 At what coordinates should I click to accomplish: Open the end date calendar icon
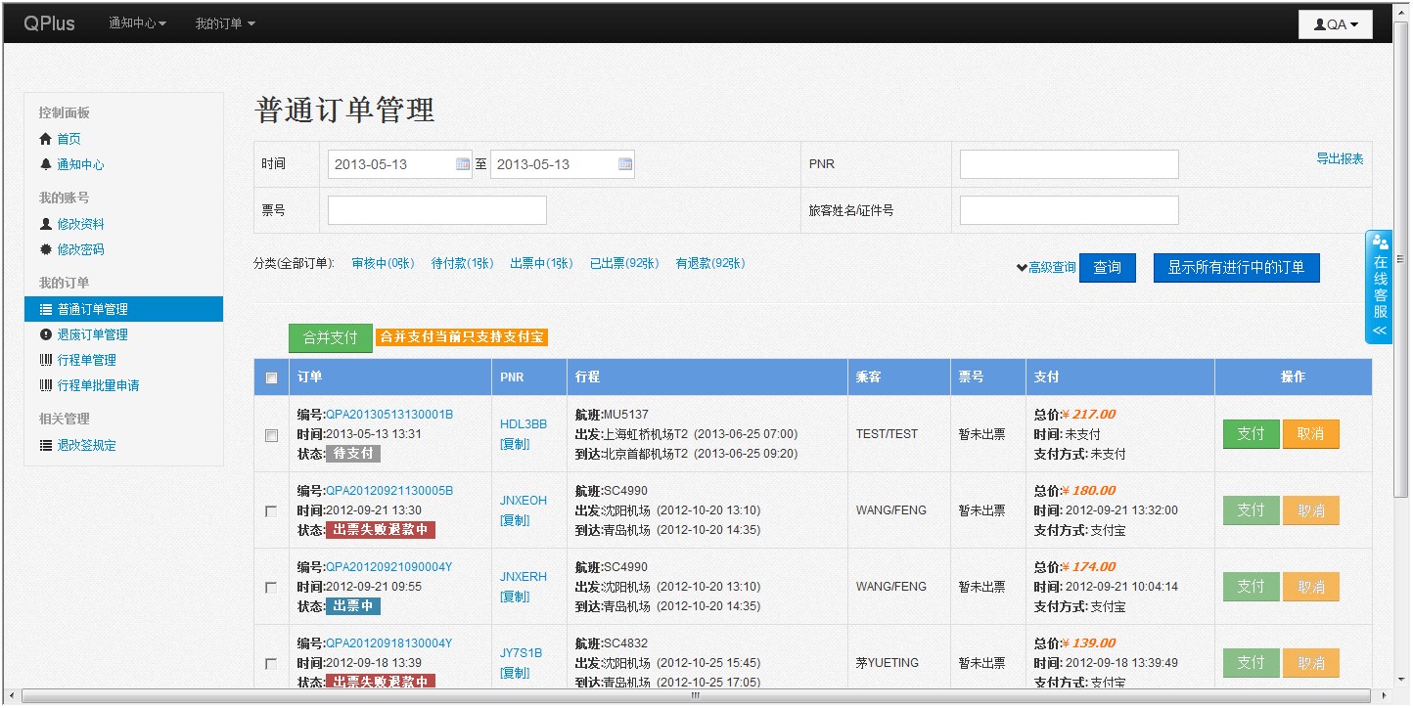[x=625, y=164]
